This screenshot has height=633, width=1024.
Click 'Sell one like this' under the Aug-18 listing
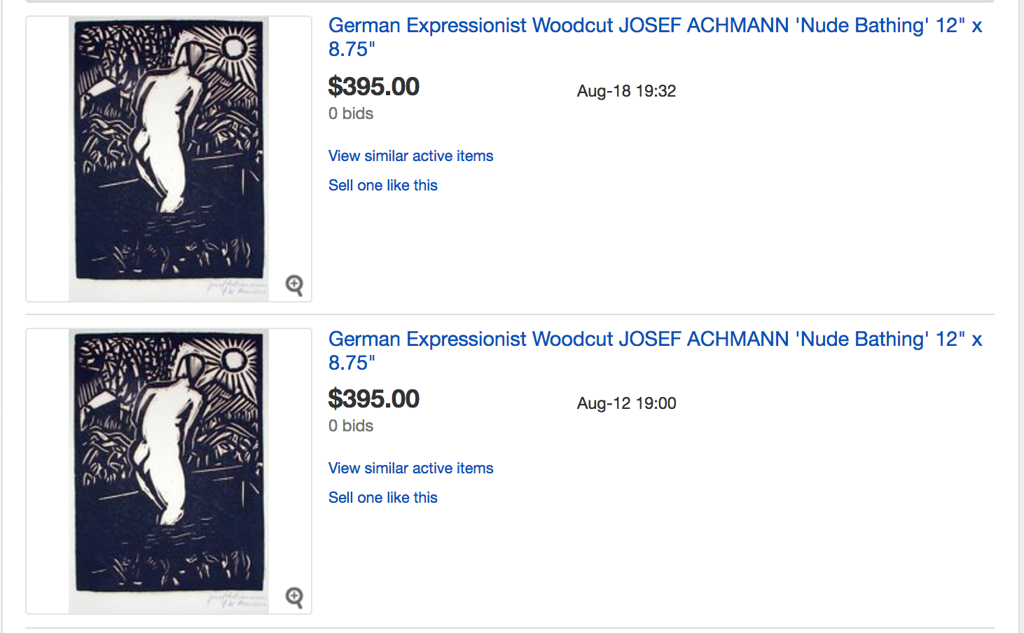(382, 186)
